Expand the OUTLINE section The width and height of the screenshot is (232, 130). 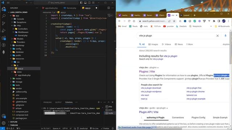[14, 122]
